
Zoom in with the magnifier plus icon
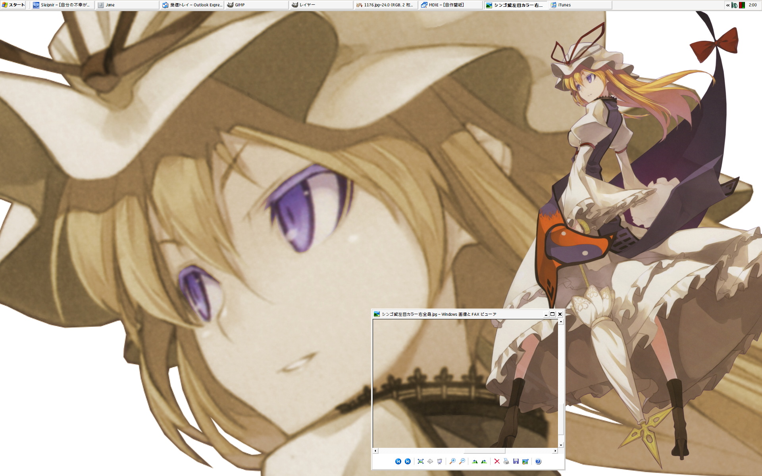pos(452,461)
